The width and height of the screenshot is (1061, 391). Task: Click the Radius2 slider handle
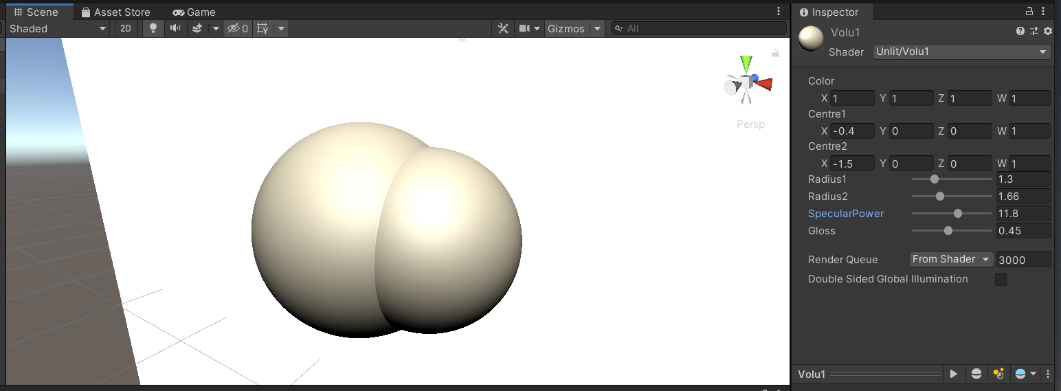(940, 197)
